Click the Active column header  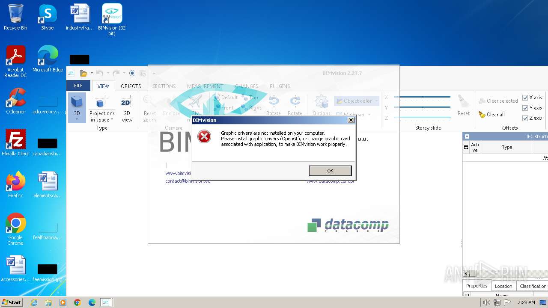475,147
